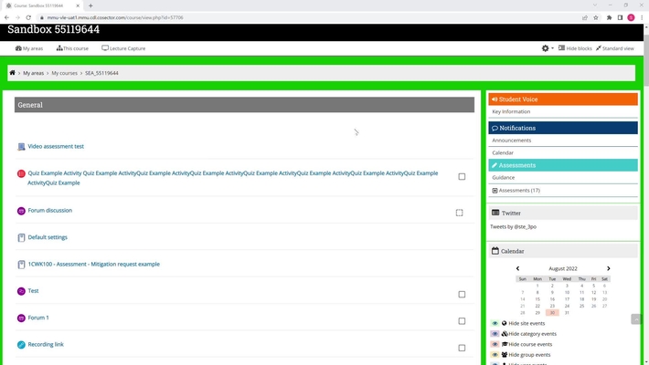Image resolution: width=649 pixels, height=365 pixels.
Task: Open the Default settings link
Action: click(48, 237)
